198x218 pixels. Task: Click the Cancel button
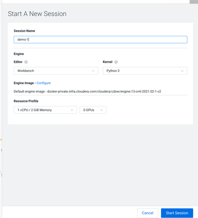[x=147, y=213]
